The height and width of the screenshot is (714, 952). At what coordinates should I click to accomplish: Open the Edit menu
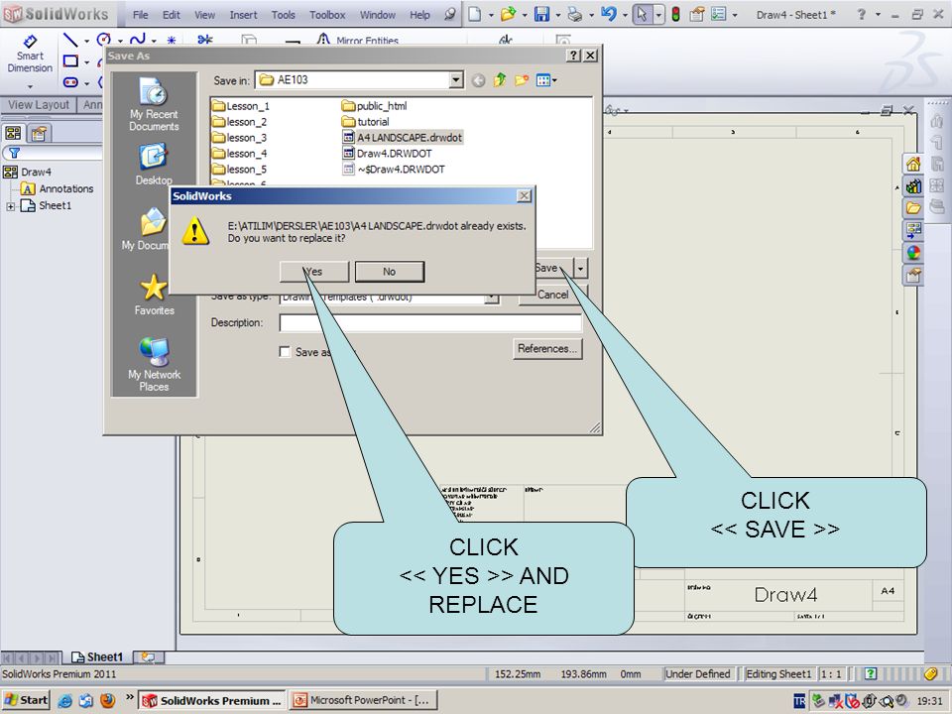[172, 15]
